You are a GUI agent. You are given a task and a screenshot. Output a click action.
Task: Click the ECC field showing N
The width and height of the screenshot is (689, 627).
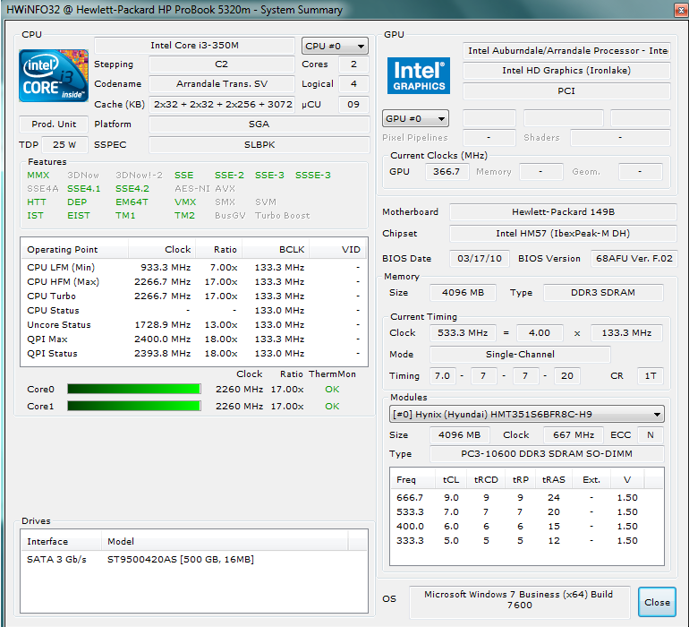651,434
